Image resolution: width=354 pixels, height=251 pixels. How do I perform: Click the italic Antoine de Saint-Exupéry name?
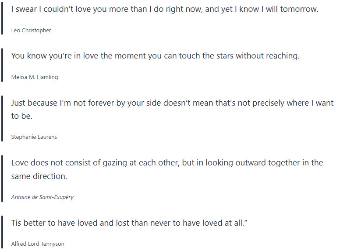(x=42, y=197)
